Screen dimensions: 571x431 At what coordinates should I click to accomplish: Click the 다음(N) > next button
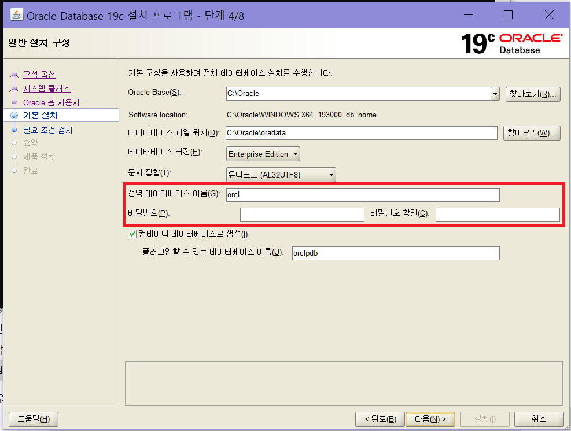click(x=430, y=419)
